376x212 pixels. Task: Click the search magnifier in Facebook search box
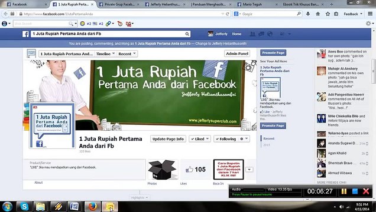(187, 34)
